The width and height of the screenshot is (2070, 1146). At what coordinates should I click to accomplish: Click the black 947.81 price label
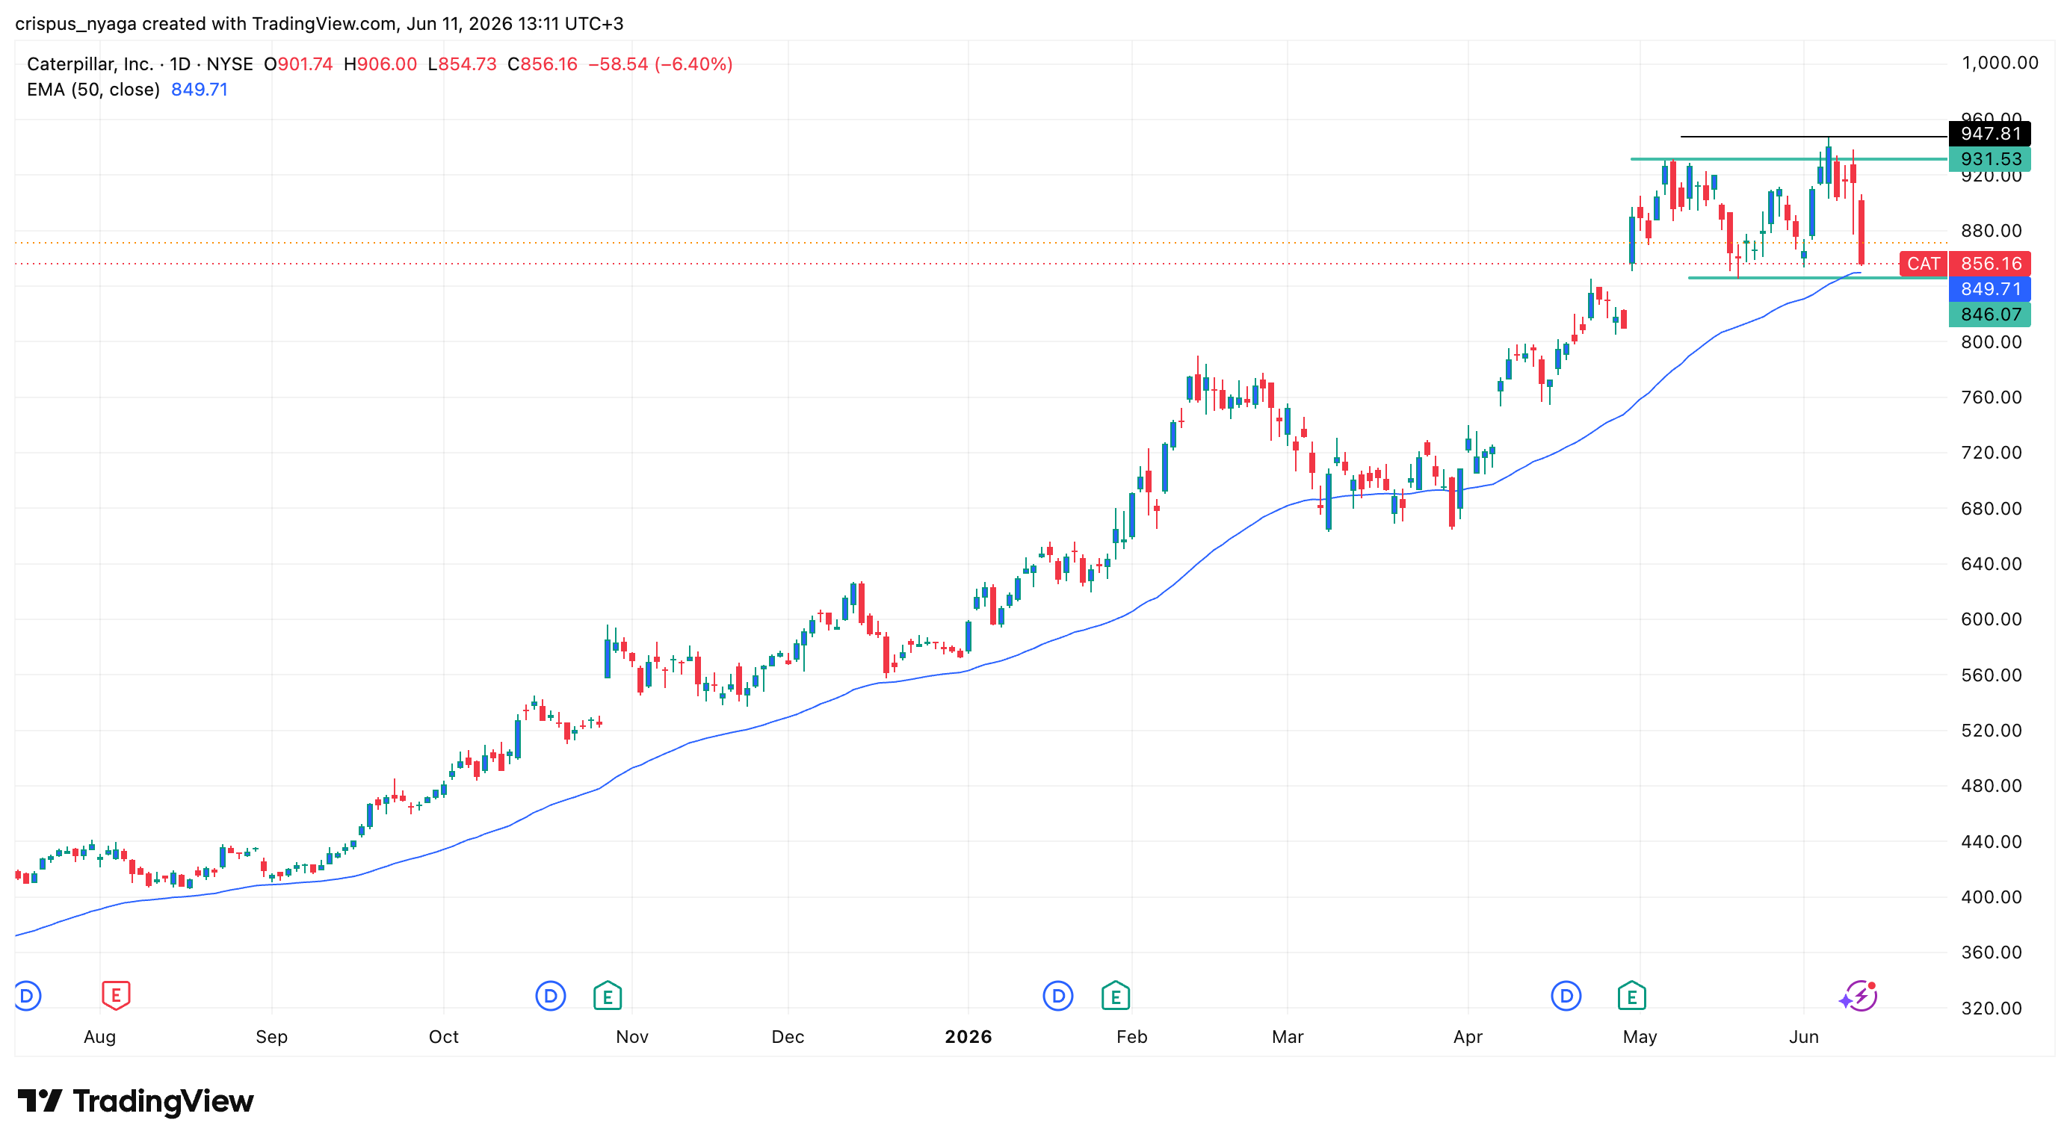pyautogui.click(x=1989, y=133)
